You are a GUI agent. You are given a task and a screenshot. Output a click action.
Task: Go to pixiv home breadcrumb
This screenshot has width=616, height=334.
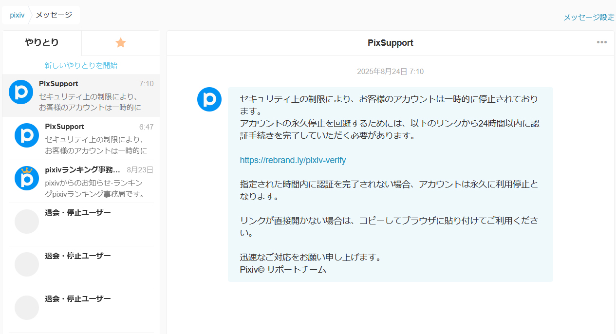(x=17, y=15)
